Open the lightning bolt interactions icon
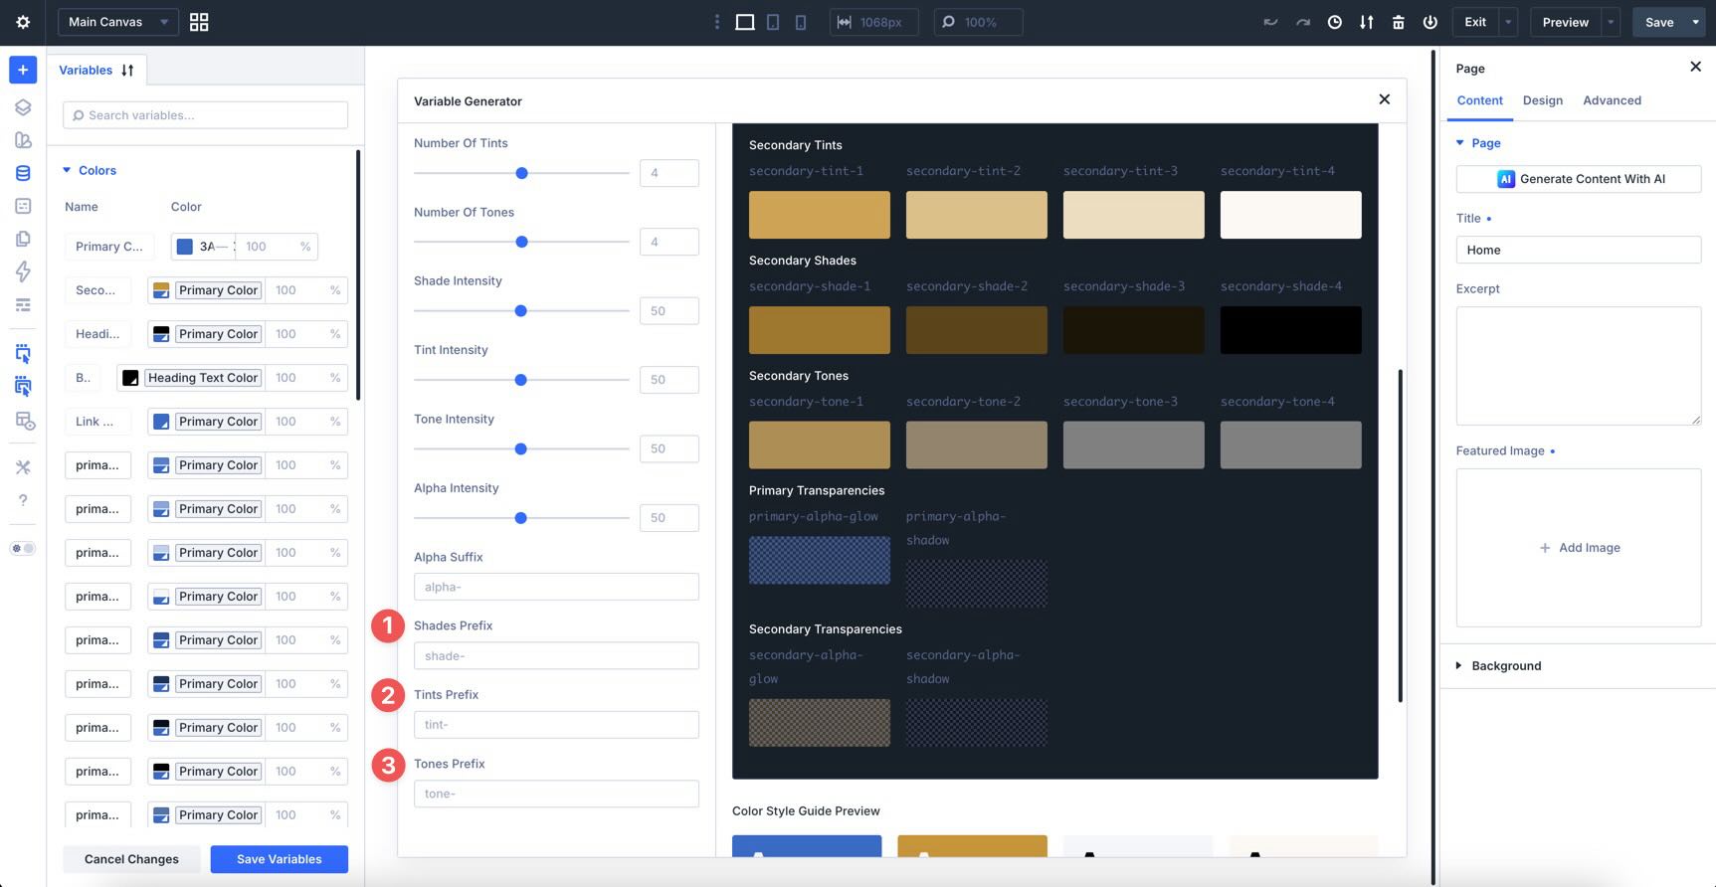Viewport: 1716px width, 887px height. click(x=23, y=271)
